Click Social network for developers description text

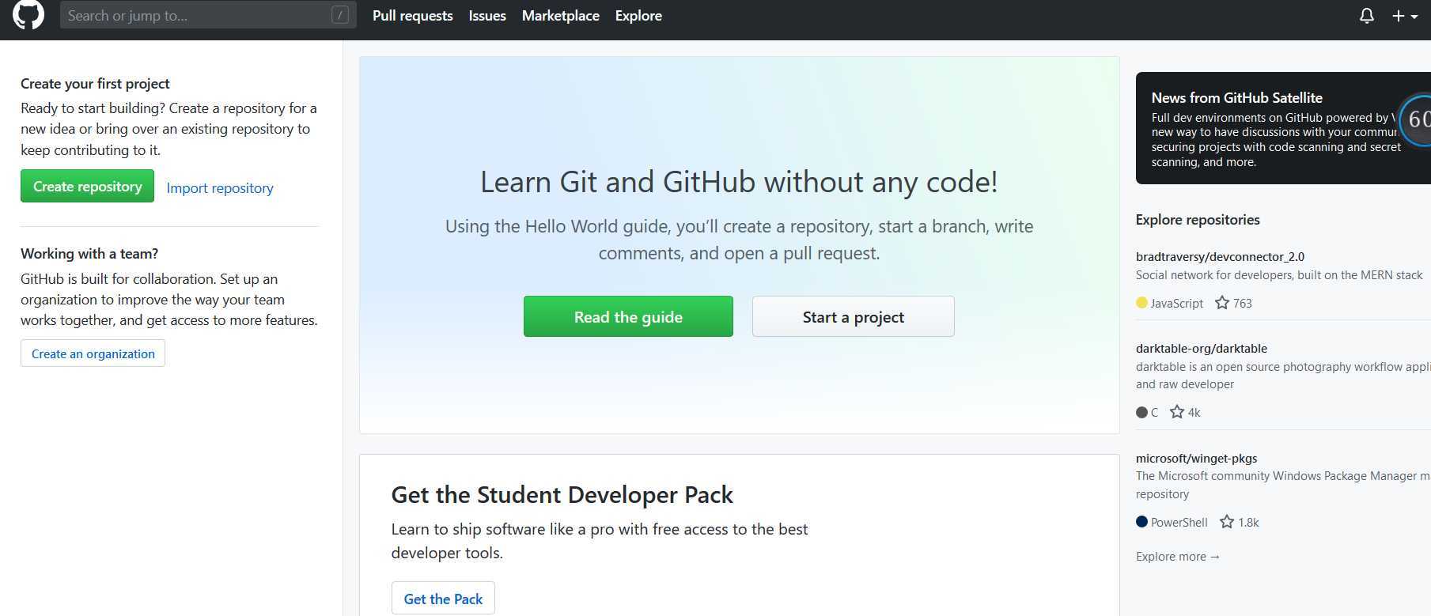coord(1279,274)
